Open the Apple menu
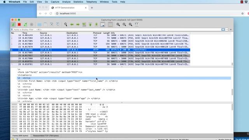This screenshot has width=249, height=140. point(4,2)
